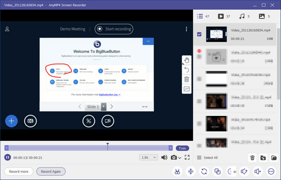The height and width of the screenshot is (180, 281).
Task: Take a snapshot with camera icon
Action: point(173,158)
